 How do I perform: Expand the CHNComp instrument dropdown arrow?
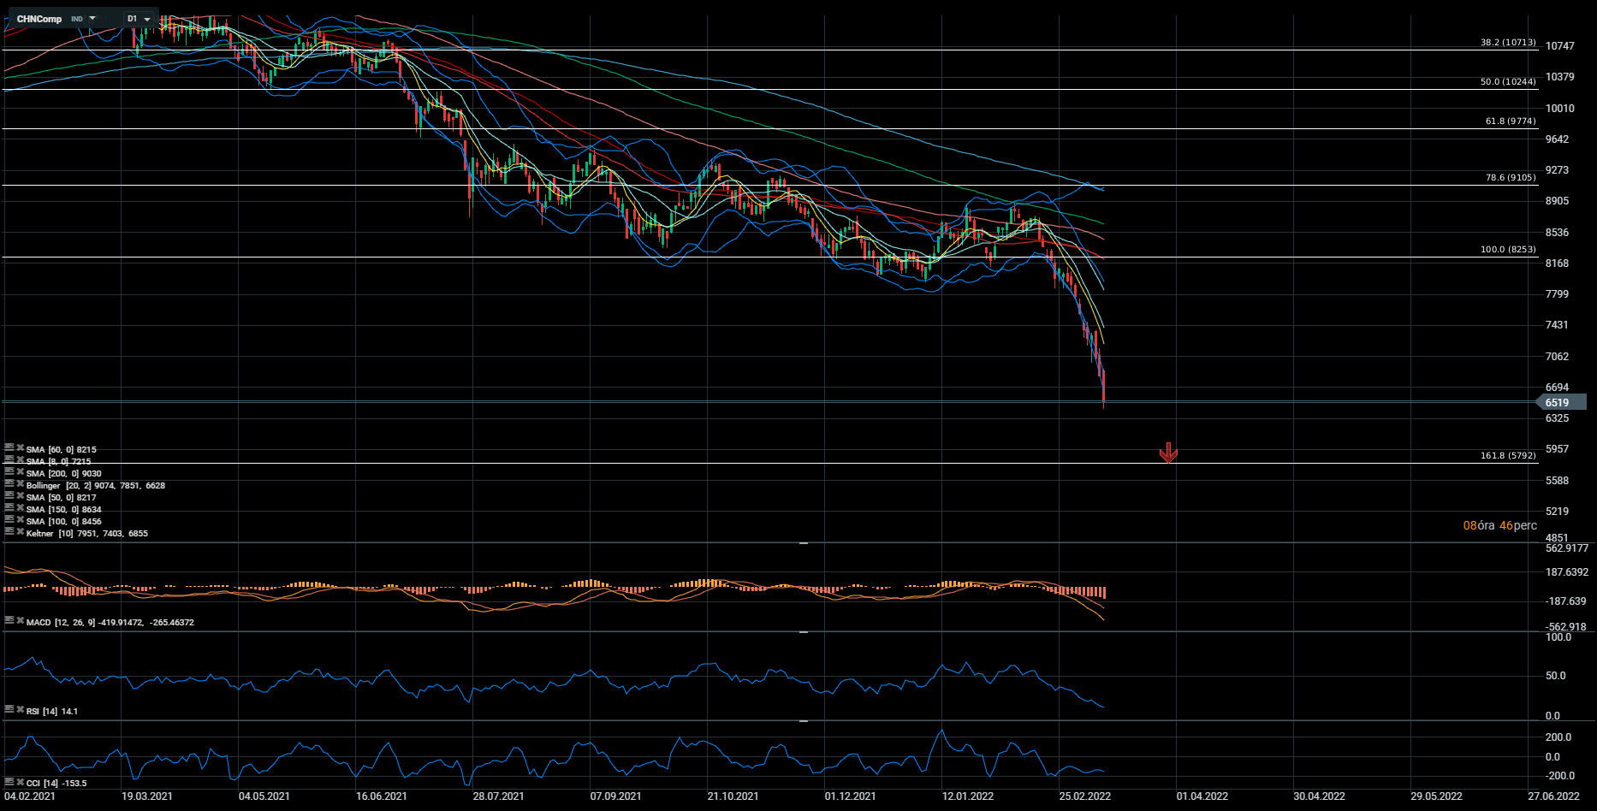pos(92,18)
